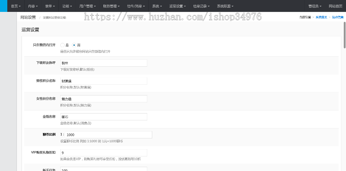
Task: Open the 管理员 account menu
Action: 315,6
